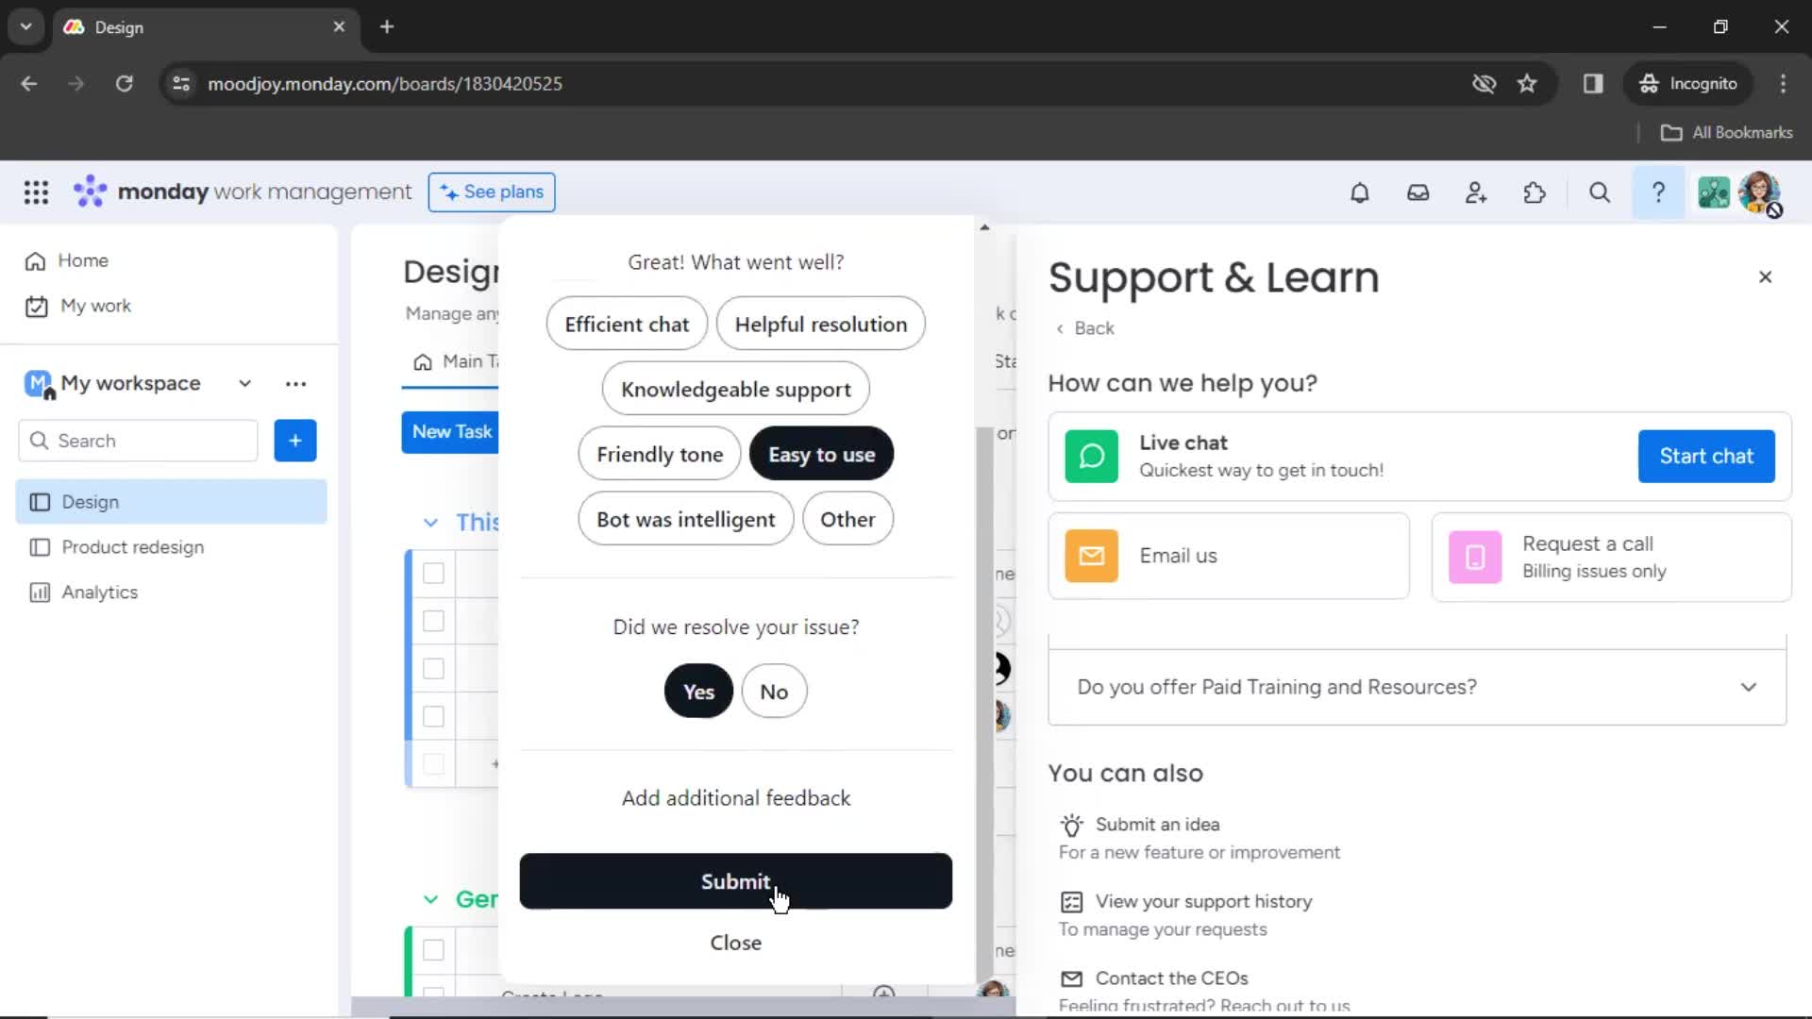Click the Contact the CEOs icon
The image size is (1812, 1019).
pos(1071,977)
